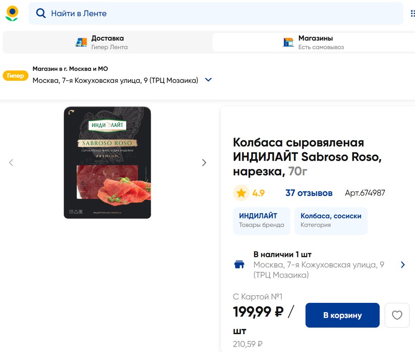Click the store pickup shop icon
The image size is (415, 352).
pos(288,42)
